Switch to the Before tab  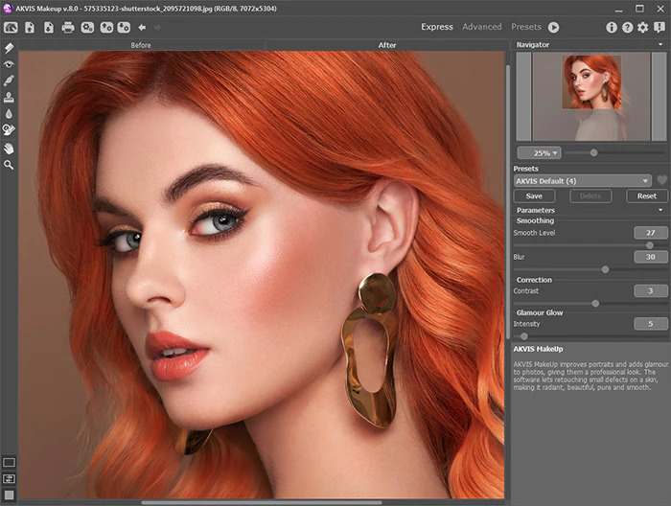click(x=140, y=45)
